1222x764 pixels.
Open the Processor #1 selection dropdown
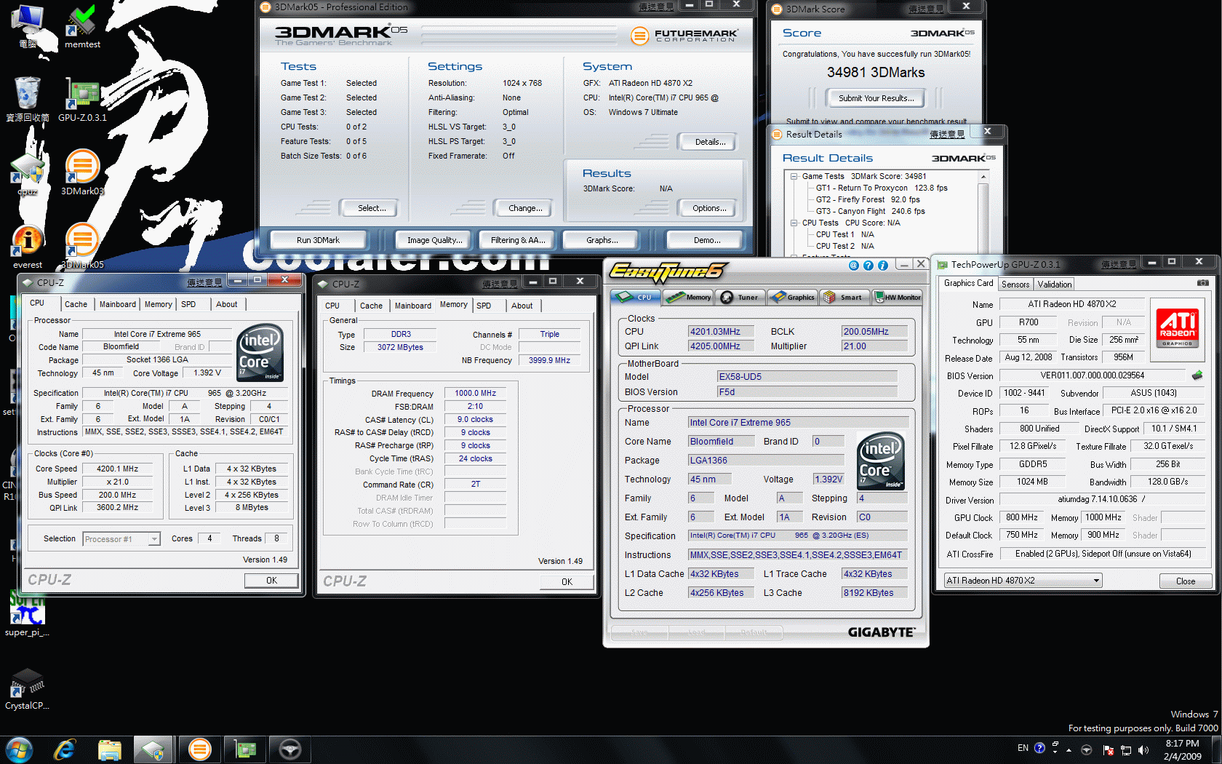(x=121, y=539)
